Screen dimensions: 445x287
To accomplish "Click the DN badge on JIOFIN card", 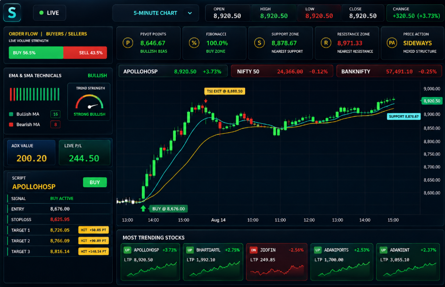I will pyautogui.click(x=254, y=250).
